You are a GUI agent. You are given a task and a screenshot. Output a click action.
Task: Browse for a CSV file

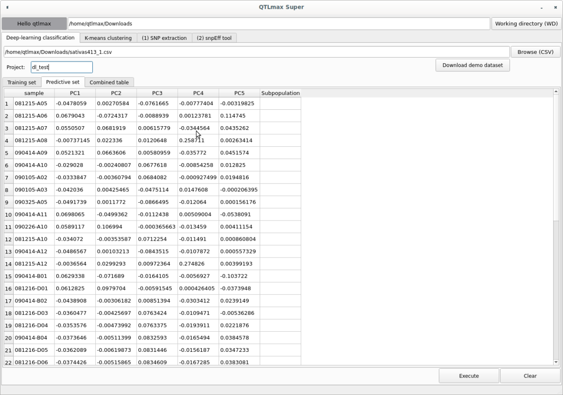[x=535, y=52]
